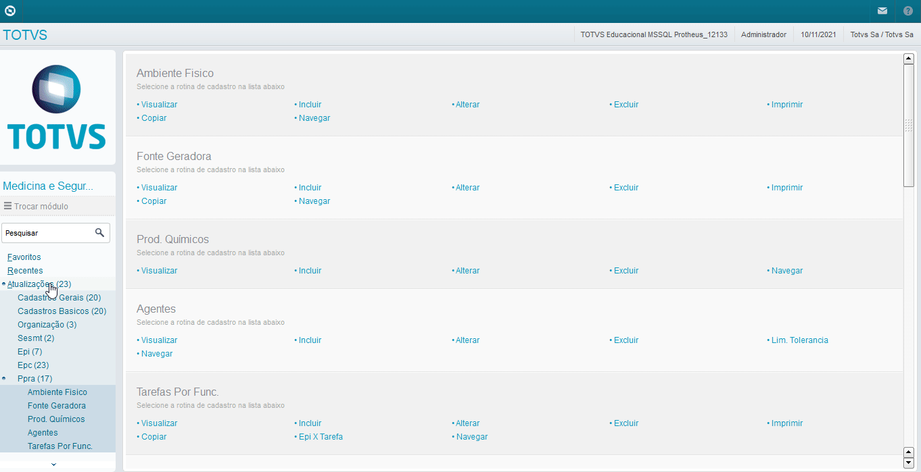Expand Sesmt (2) submenu
The height and width of the screenshot is (472, 921).
(36, 338)
